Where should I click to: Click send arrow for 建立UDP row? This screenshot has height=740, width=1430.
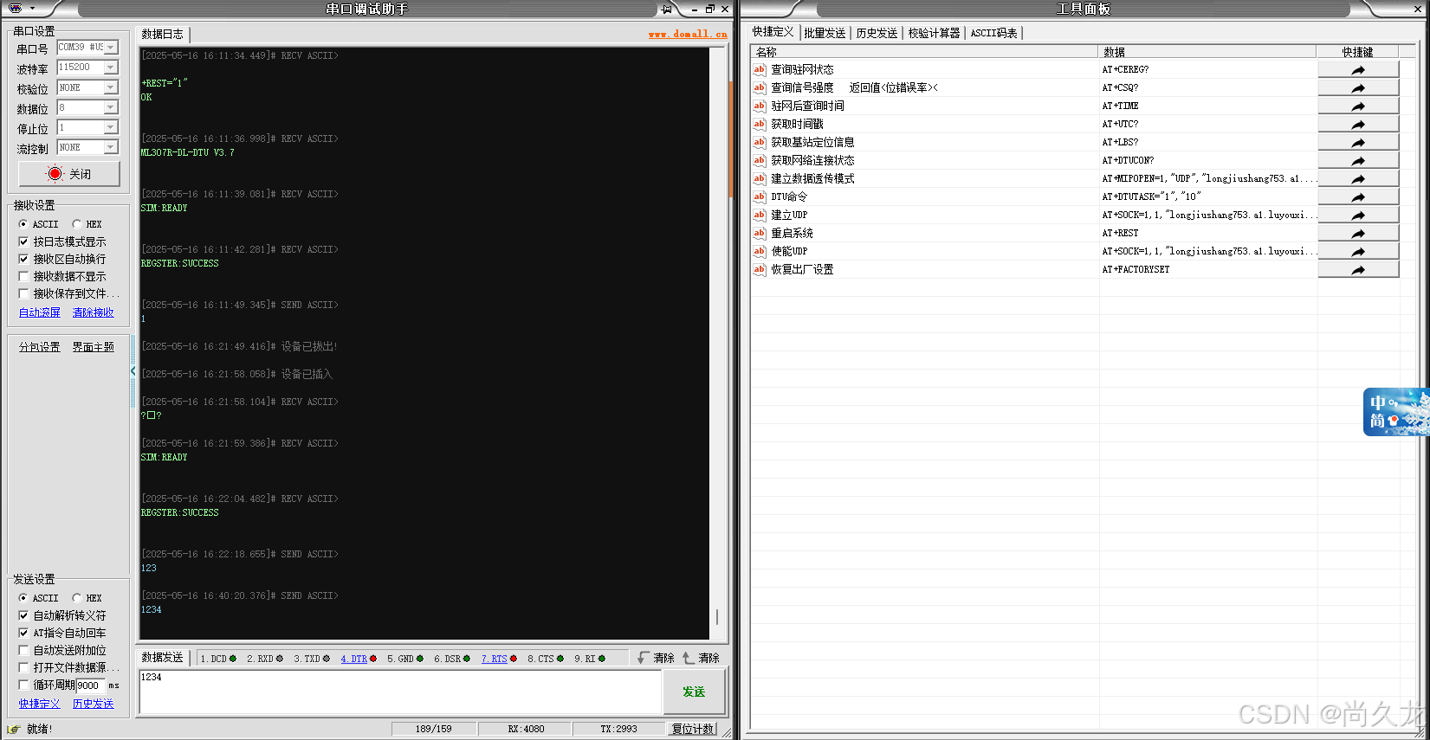pos(1358,215)
